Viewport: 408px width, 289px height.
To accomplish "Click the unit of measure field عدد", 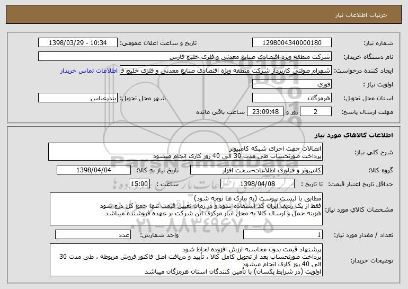I will pyautogui.click(x=93, y=234).
